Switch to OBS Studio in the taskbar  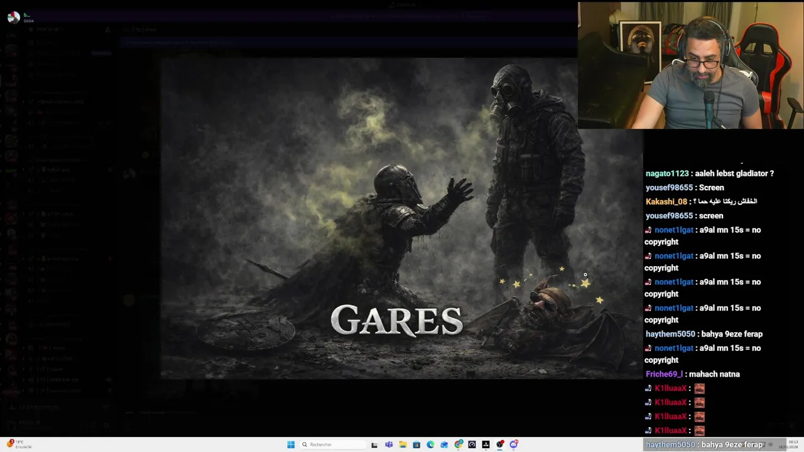point(500,444)
